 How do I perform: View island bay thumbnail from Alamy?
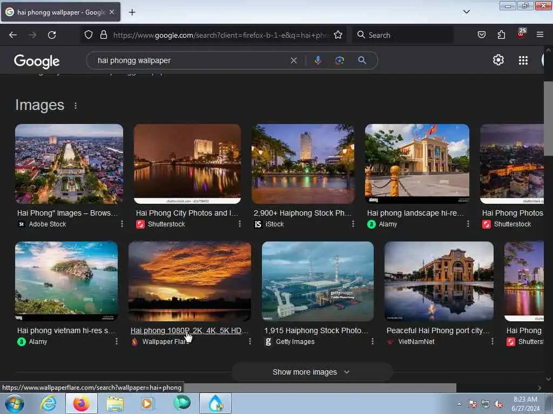click(66, 281)
